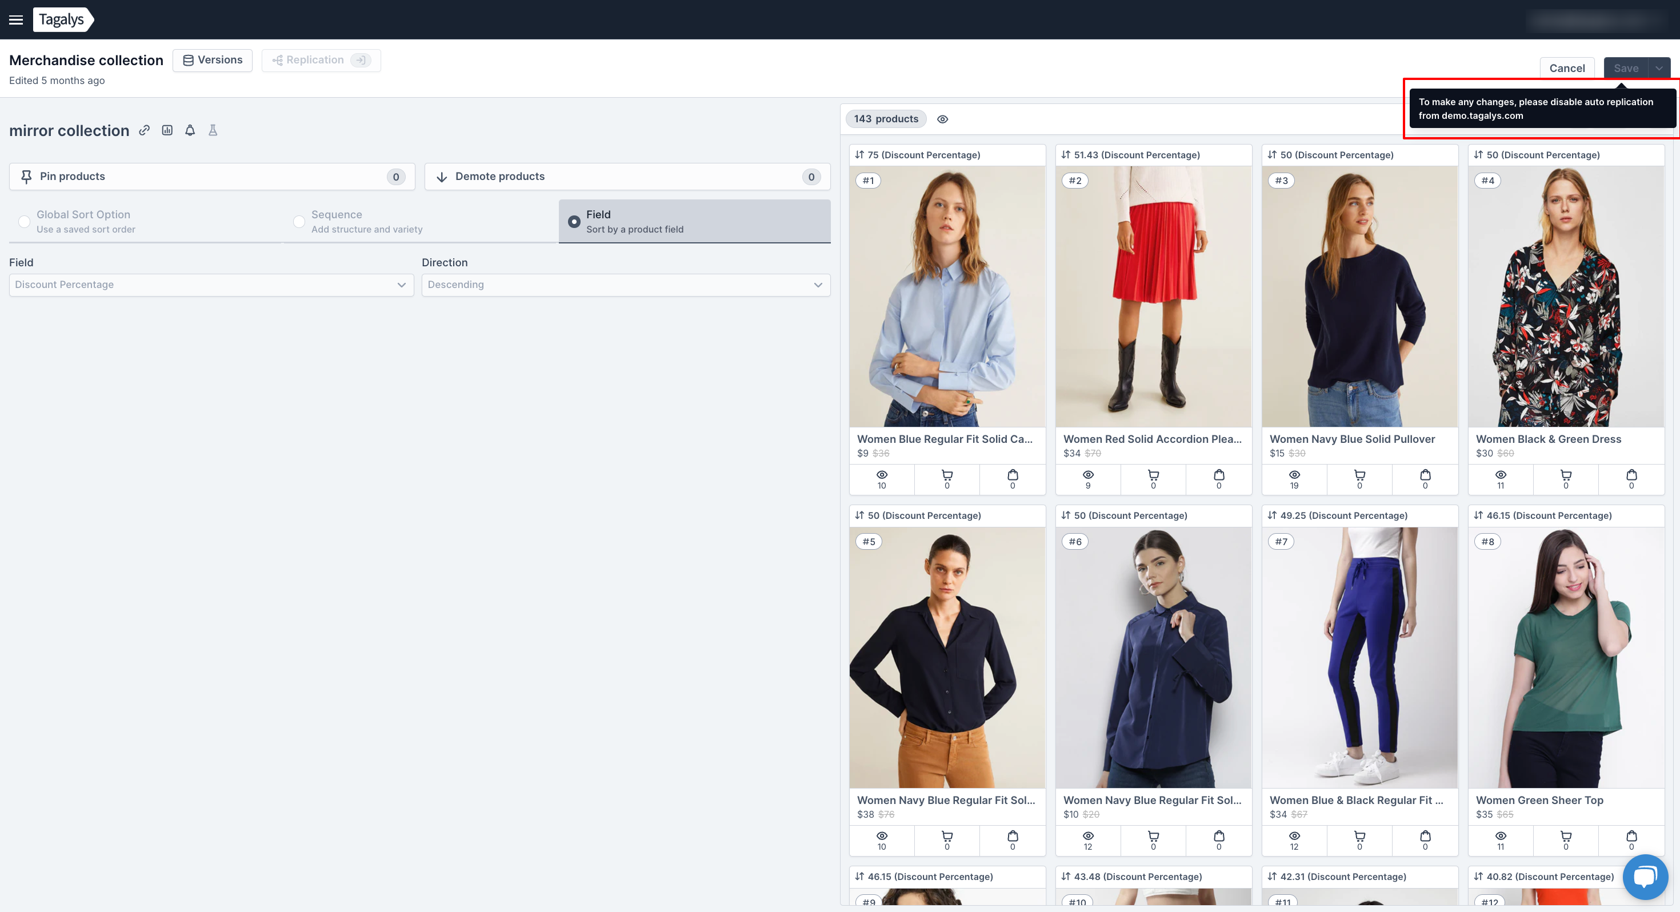Screen dimensions: 1680x912
Task: Expand the Save button dropdown arrow
Action: (1659, 69)
